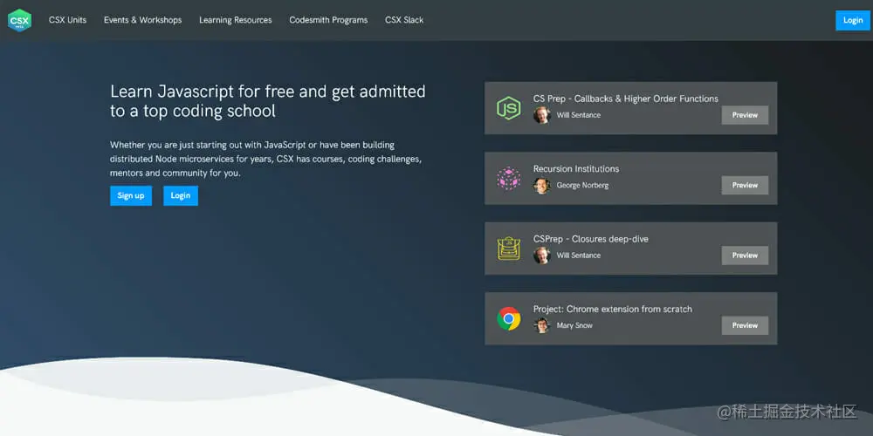This screenshot has width=873, height=436.
Task: Open Project: Chrome extension from scratch title
Action: [613, 310]
